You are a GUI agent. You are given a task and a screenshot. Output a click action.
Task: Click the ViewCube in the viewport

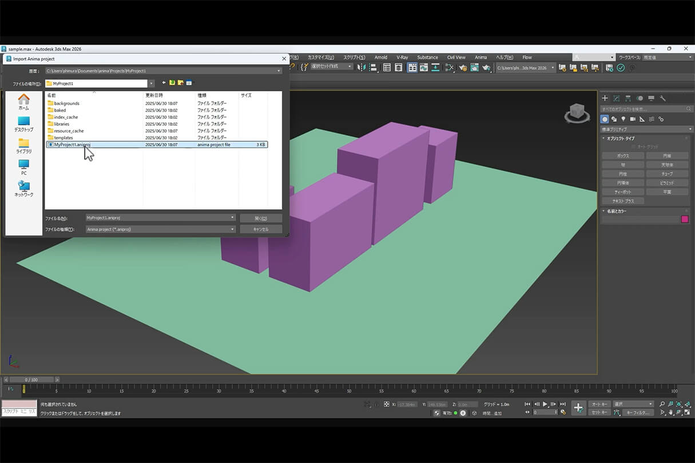[577, 113]
